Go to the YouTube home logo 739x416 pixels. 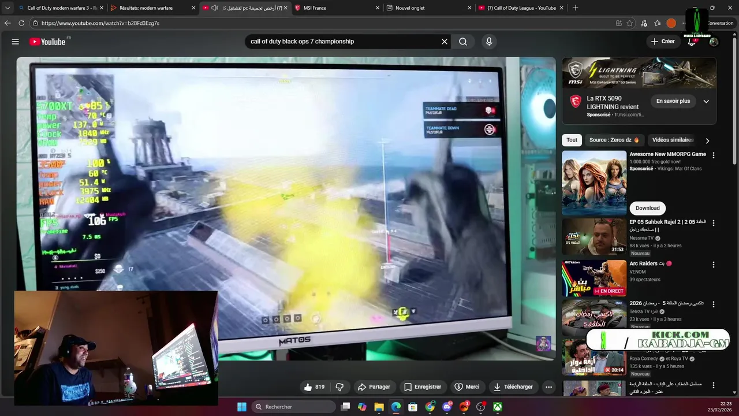coord(47,42)
